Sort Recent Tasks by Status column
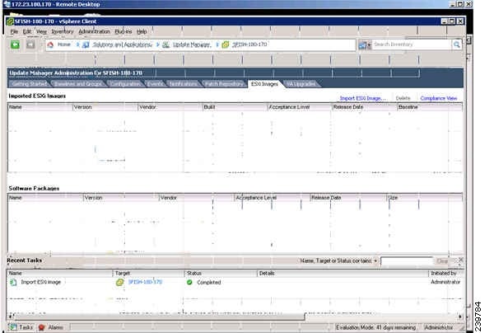The height and width of the screenshot is (333, 494). coord(221,274)
